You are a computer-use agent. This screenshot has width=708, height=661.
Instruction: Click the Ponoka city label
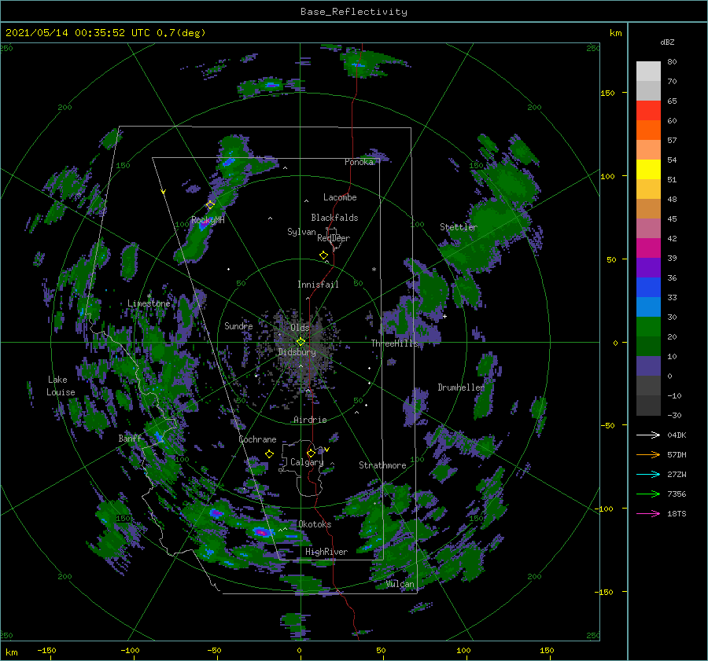tap(359, 162)
